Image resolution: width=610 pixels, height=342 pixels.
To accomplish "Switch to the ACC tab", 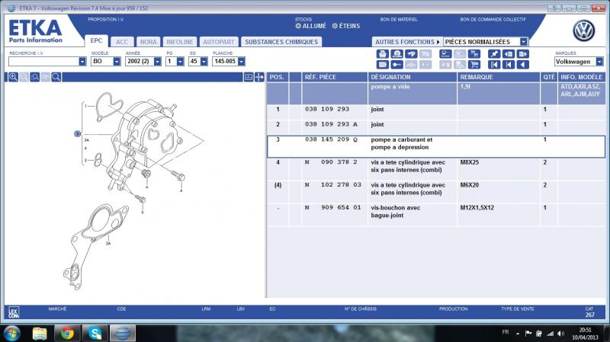I will [x=122, y=42].
